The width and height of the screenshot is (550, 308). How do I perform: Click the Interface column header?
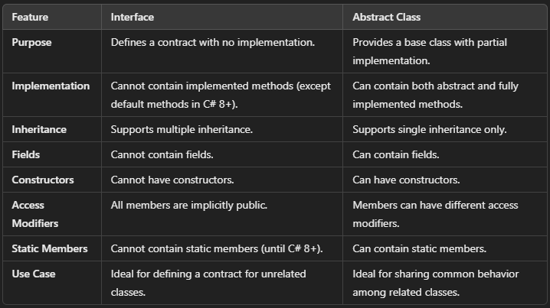[x=133, y=17]
